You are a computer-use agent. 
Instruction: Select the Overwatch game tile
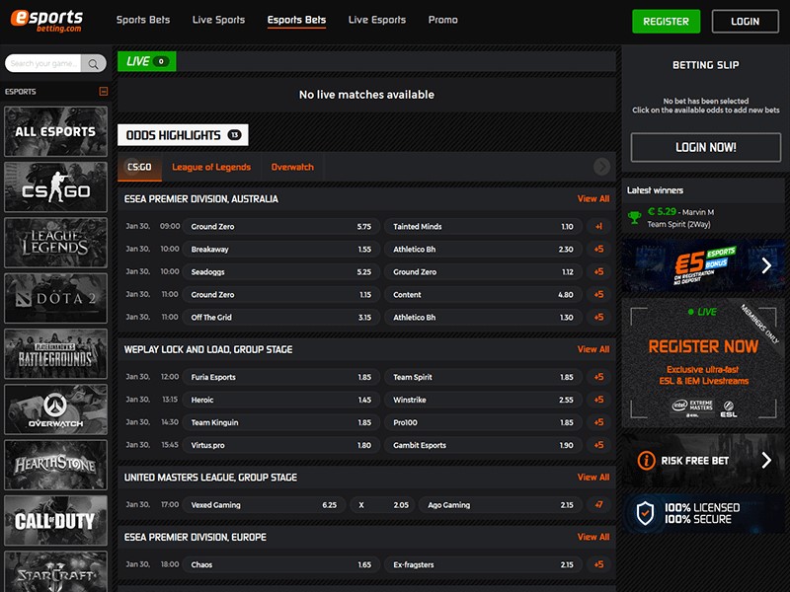(55, 409)
